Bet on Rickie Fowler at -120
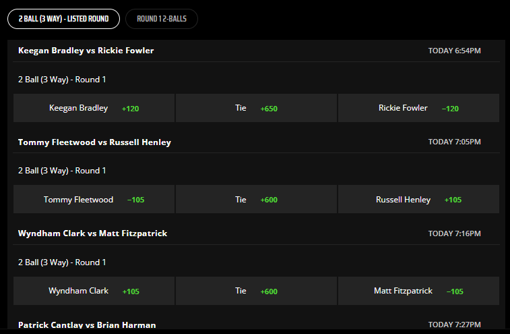This screenshot has width=510, height=334. [x=418, y=108]
